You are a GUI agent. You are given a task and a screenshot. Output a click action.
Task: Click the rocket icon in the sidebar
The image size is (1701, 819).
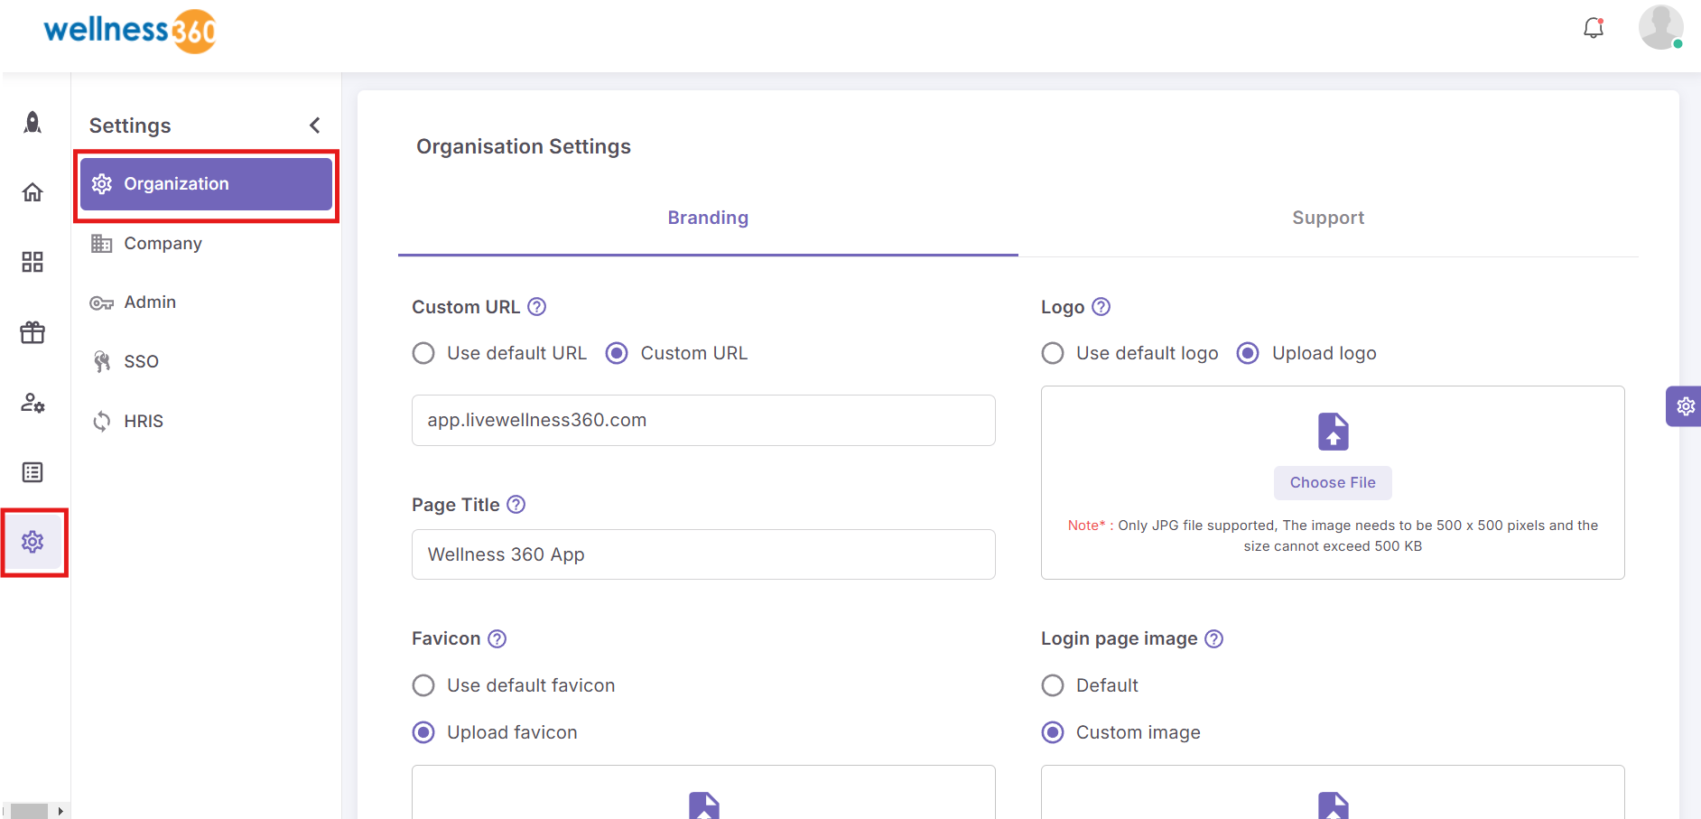pyautogui.click(x=33, y=123)
